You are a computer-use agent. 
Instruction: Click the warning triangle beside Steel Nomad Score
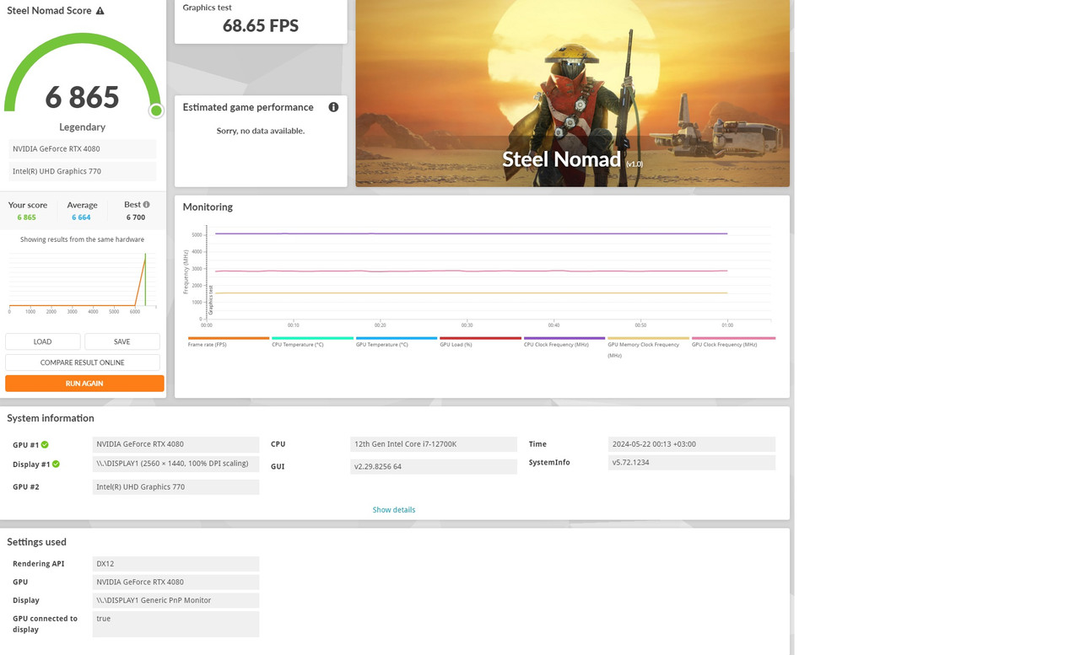[x=100, y=11]
